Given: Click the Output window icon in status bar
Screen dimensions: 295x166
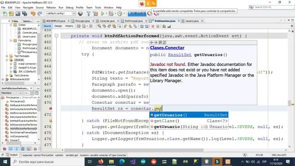Looking at the screenshot, I should coord(7,155).
